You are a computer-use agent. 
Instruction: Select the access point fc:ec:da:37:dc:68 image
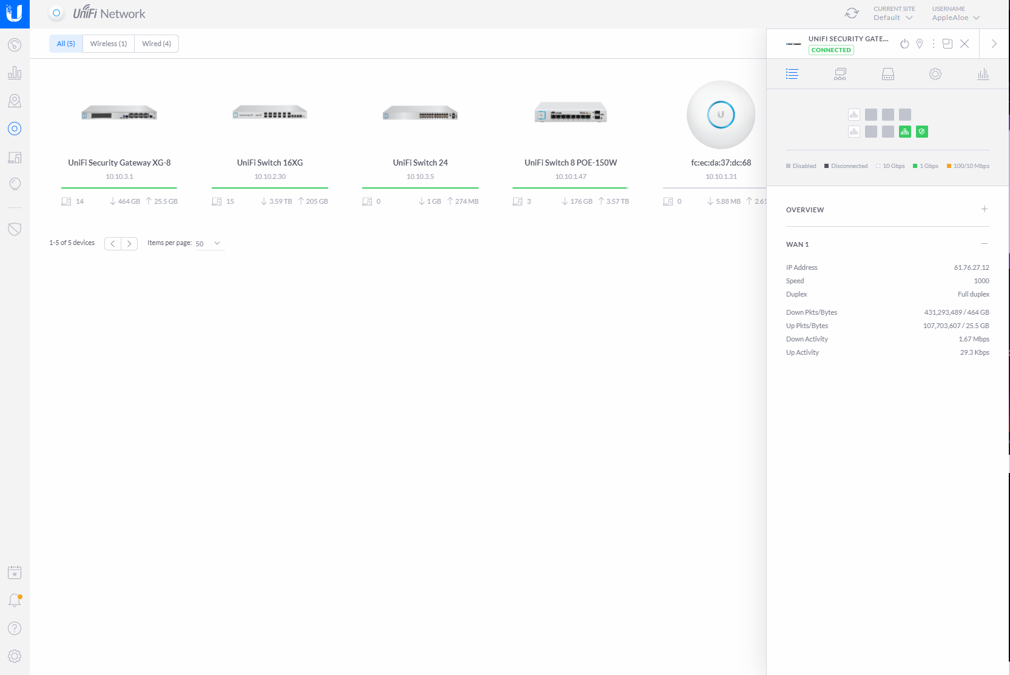pos(721,115)
